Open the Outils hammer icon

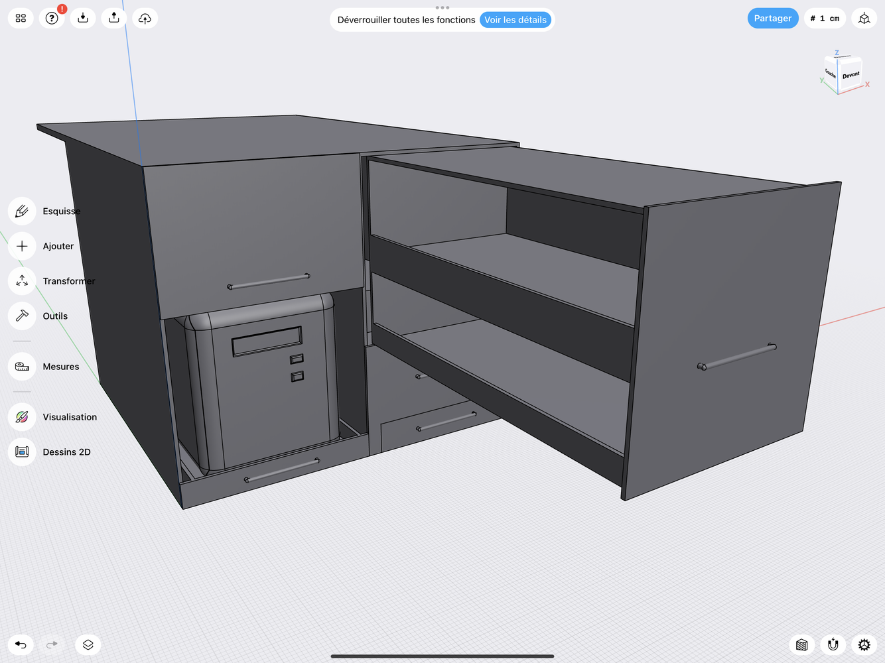[x=22, y=316]
